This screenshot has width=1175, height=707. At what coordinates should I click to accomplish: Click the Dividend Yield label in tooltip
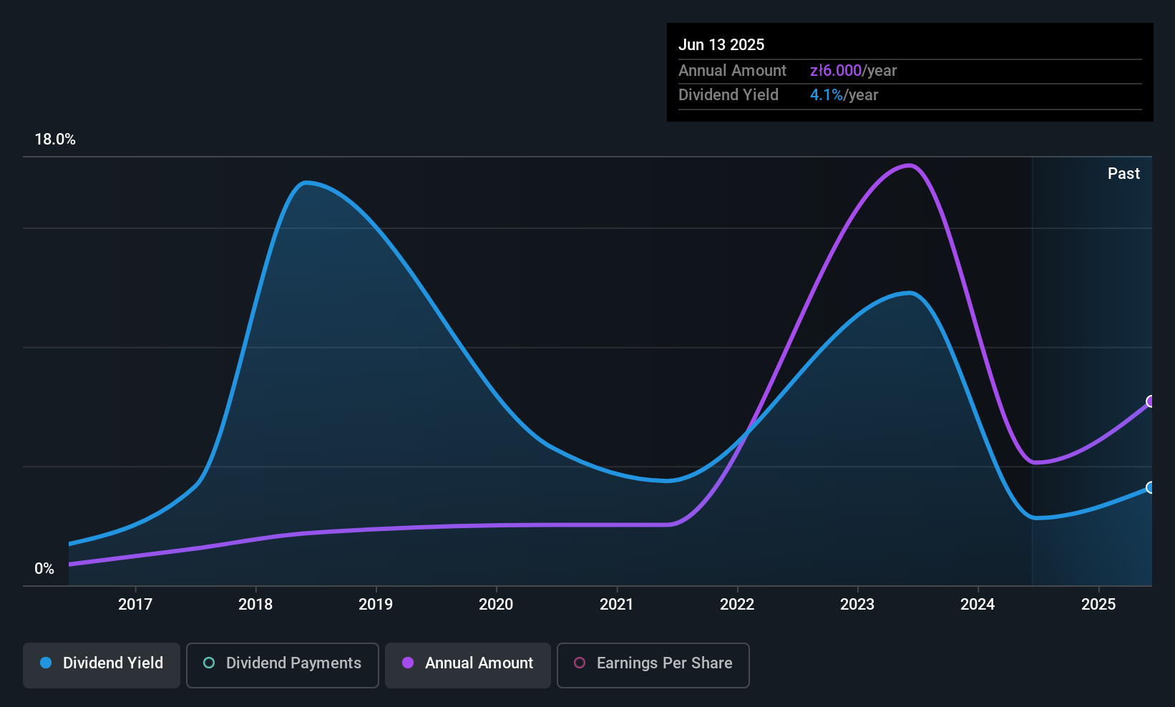point(728,95)
